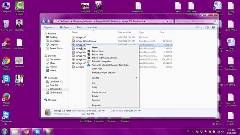
Task: Click the Burn toolbar button
Action: point(79,27)
